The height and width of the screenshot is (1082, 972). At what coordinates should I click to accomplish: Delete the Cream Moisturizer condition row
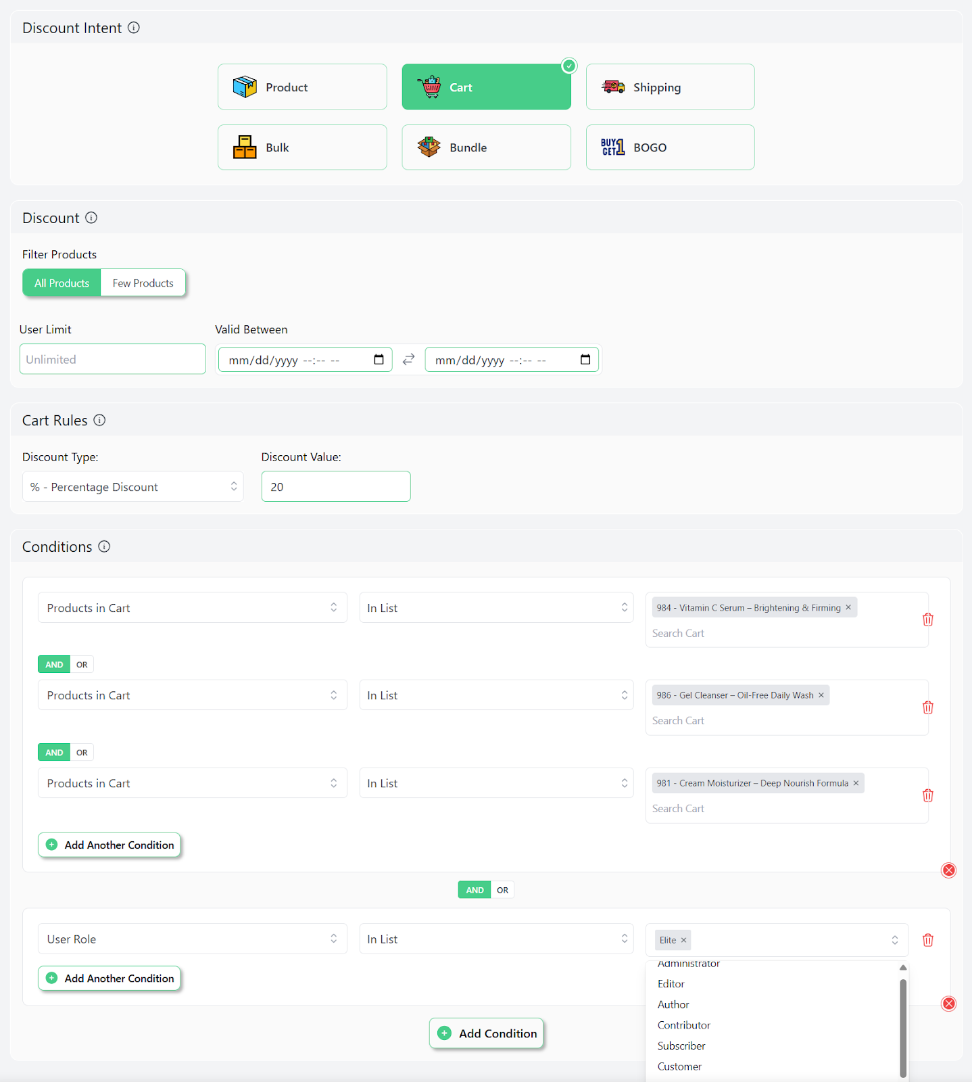pos(928,795)
